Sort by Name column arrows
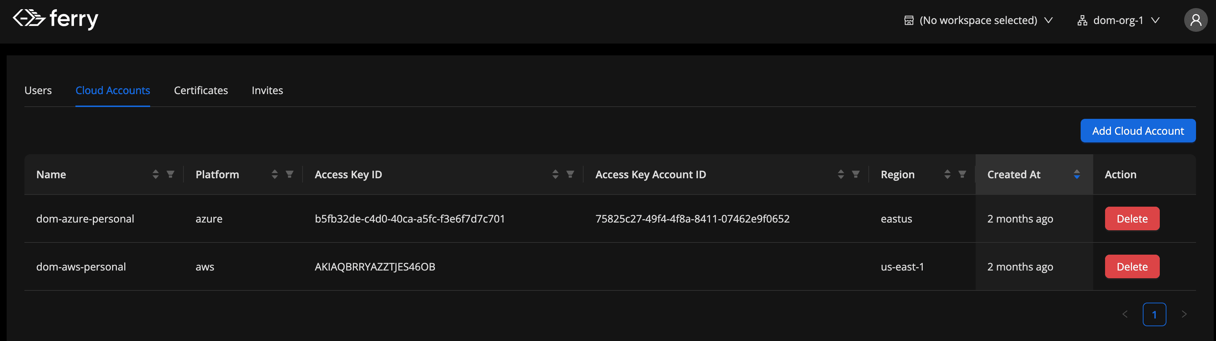 point(155,174)
